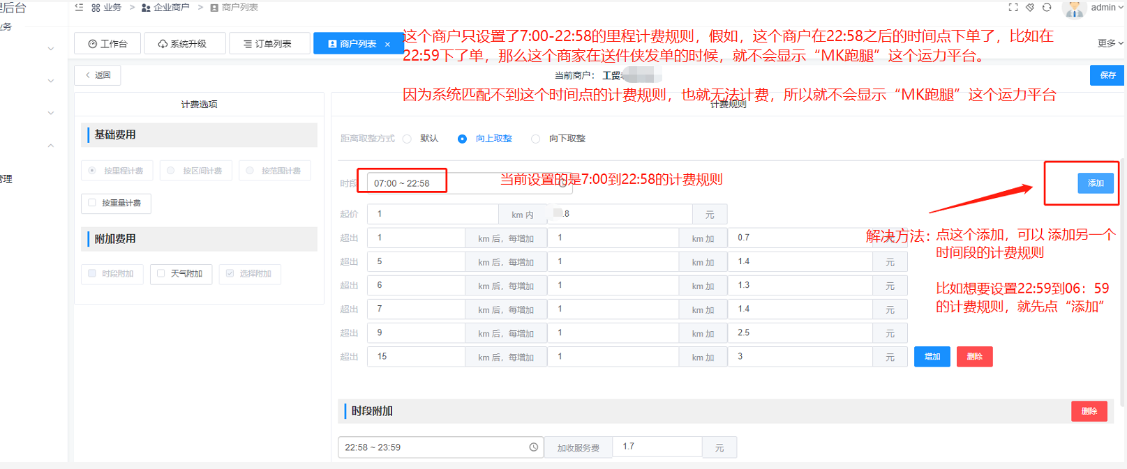Click the blue 增加 row button
The height and width of the screenshot is (469, 1127).
pyautogui.click(x=932, y=357)
